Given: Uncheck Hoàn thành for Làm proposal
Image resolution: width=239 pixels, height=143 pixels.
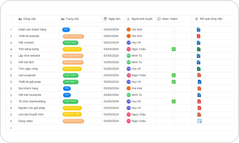Looking at the screenshot, I should click(x=173, y=75).
